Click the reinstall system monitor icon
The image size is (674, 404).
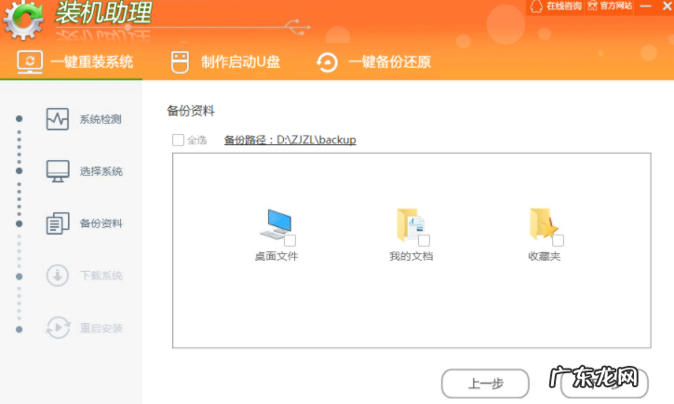tap(30, 61)
